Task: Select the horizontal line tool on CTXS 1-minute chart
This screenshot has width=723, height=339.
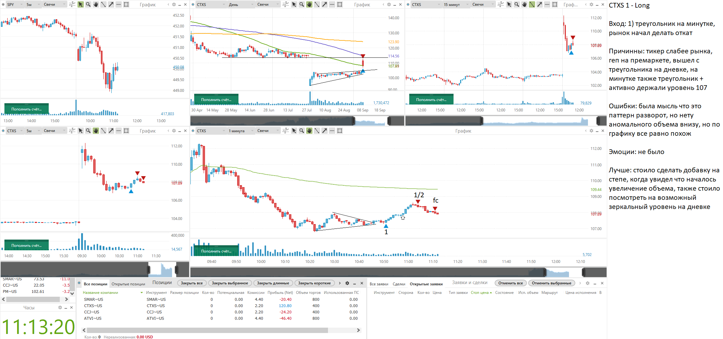Action: [332, 131]
